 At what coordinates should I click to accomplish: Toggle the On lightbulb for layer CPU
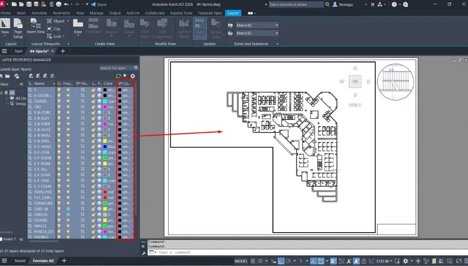pyautogui.click(x=59, y=106)
